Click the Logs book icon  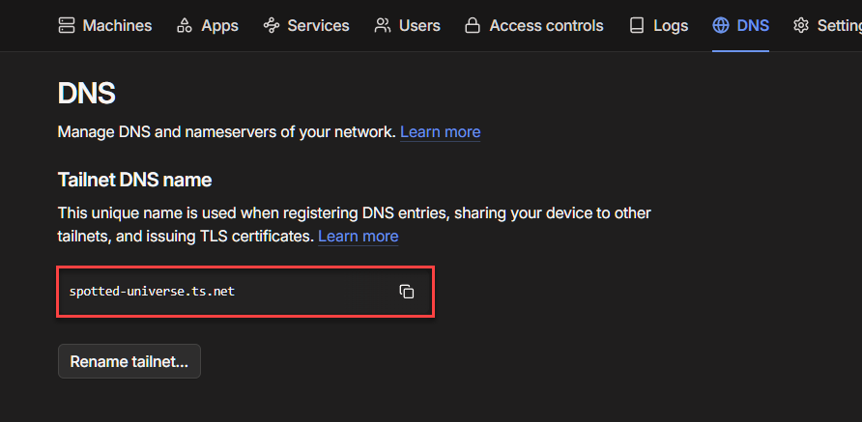pos(636,26)
